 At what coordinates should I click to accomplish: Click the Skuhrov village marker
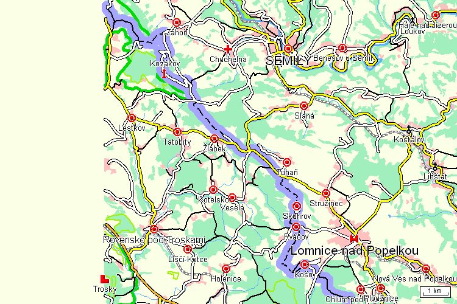[296, 206]
